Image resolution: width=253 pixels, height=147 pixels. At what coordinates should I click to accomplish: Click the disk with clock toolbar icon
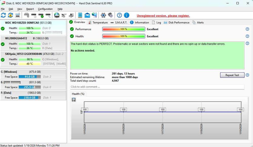pyautogui.click(x=34, y=15)
